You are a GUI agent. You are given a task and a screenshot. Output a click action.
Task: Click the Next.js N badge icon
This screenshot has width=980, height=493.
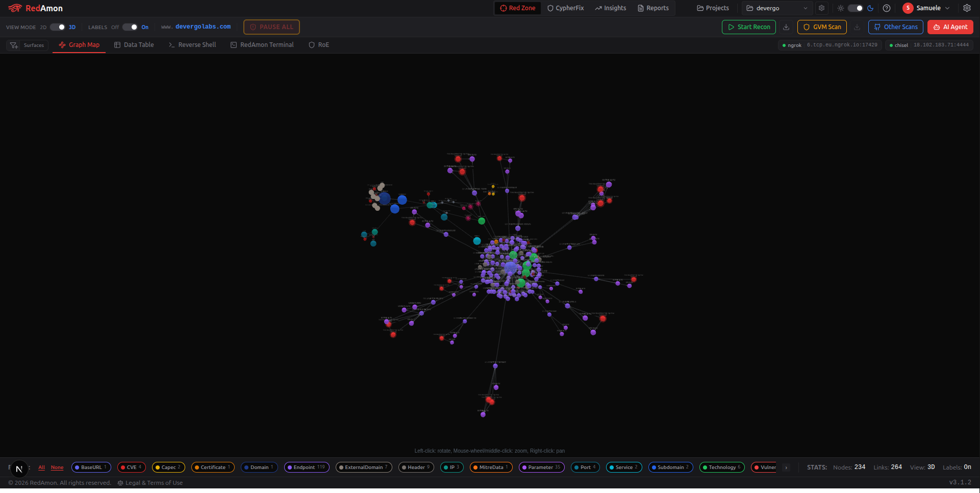pos(19,469)
